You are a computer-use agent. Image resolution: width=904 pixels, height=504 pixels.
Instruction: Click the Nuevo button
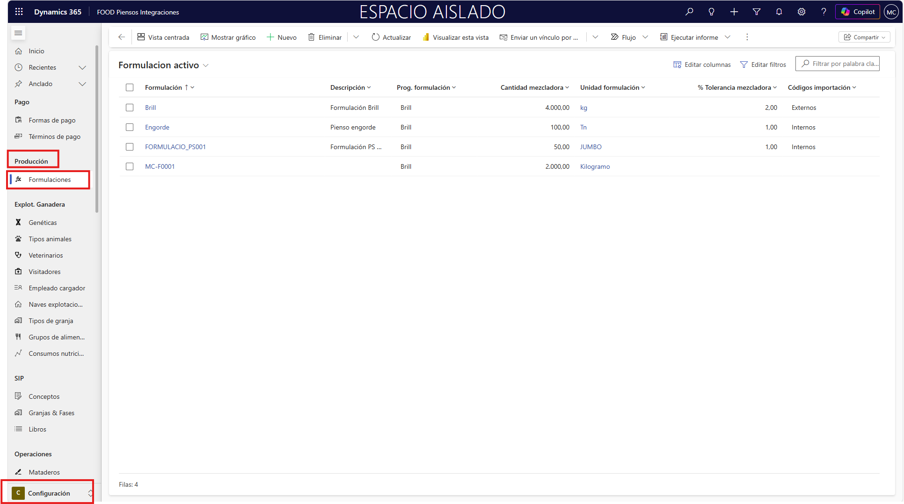tap(282, 37)
